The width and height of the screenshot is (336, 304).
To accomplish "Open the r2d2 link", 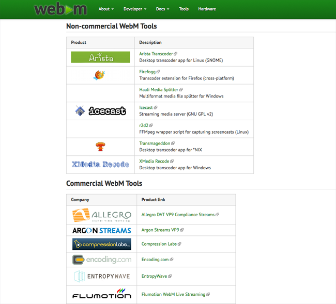I will click(144, 125).
